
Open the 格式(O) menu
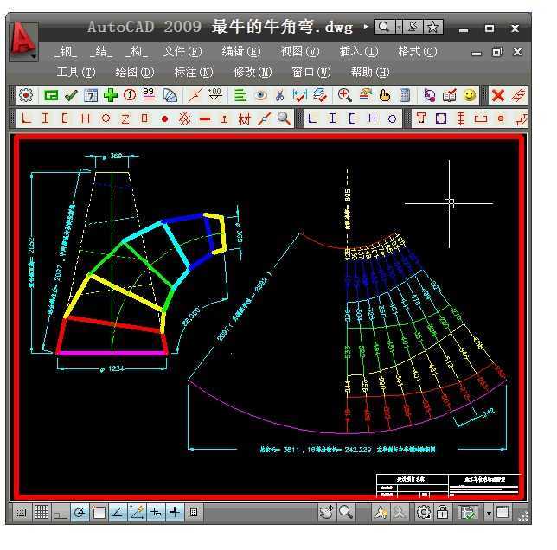click(418, 52)
